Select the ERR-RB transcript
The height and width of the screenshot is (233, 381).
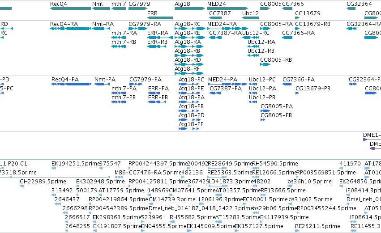click(x=157, y=47)
